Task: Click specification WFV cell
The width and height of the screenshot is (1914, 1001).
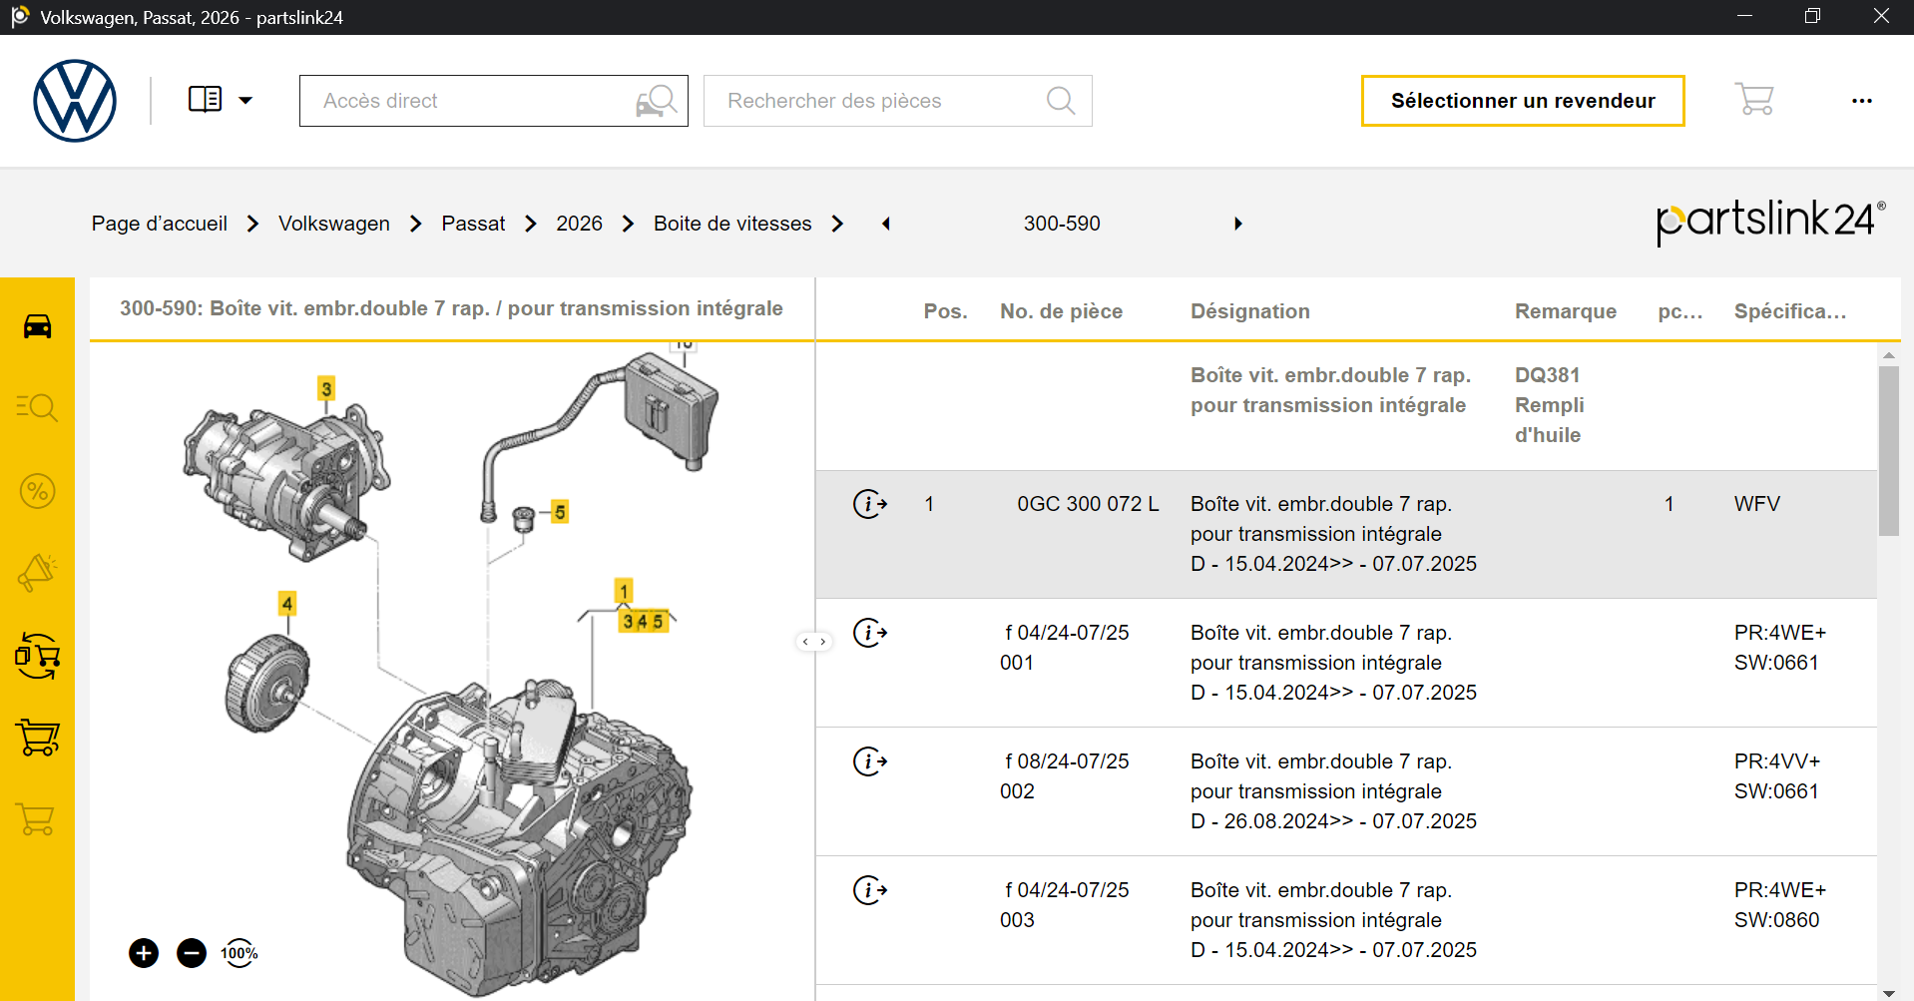Action: tap(1757, 504)
